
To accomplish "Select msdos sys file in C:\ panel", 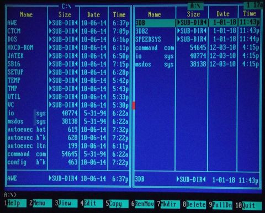I will [x=68, y=121].
